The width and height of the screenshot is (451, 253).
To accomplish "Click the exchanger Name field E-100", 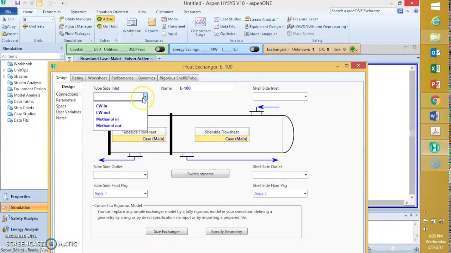I will (x=206, y=88).
